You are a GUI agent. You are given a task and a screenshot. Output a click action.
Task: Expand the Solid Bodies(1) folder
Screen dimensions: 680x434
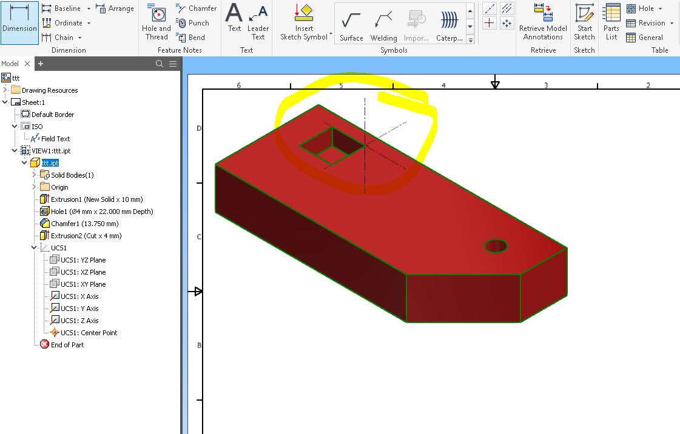(x=34, y=175)
